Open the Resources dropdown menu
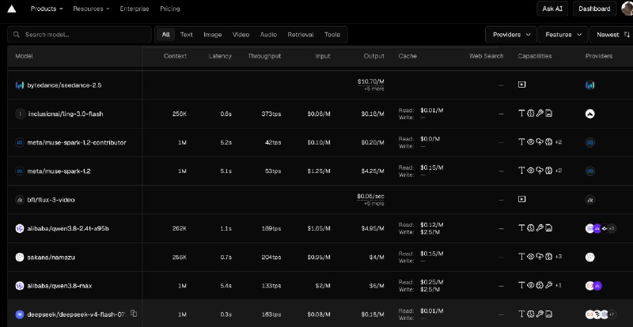Viewport: 633px width, 327px height. click(91, 9)
